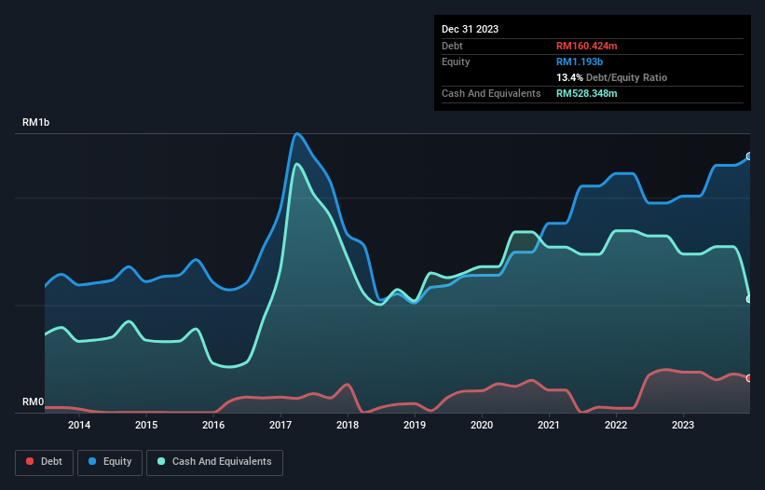Click the red Debt legend dot

(x=30, y=461)
